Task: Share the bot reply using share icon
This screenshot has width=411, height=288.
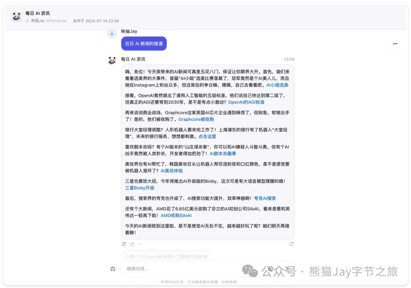Action: (132, 244)
